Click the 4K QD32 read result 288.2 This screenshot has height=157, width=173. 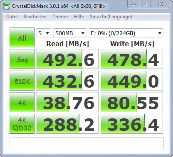pos(67,124)
